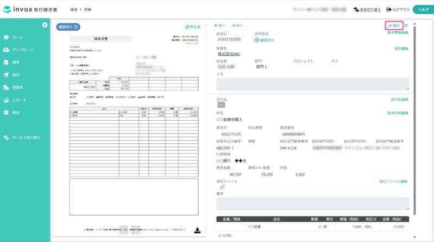Click the tax amount 5,520
This screenshot has height=242, width=434.
pyautogui.click(x=300, y=174)
